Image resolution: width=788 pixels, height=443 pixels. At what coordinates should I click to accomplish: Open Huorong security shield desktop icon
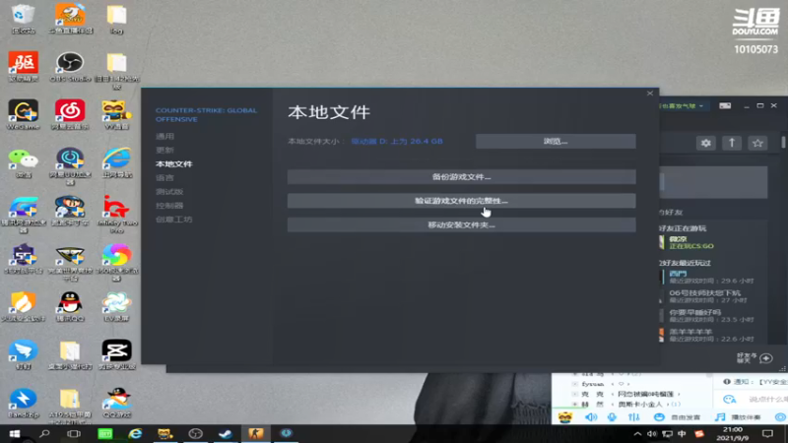click(23, 307)
